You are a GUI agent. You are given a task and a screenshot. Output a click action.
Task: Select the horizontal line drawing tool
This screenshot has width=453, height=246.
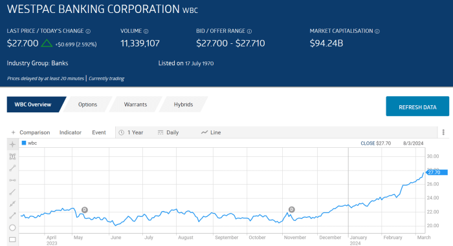12,180
